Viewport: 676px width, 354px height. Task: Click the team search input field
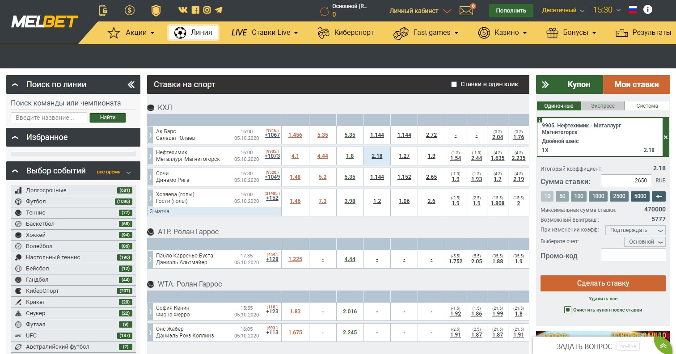click(49, 118)
